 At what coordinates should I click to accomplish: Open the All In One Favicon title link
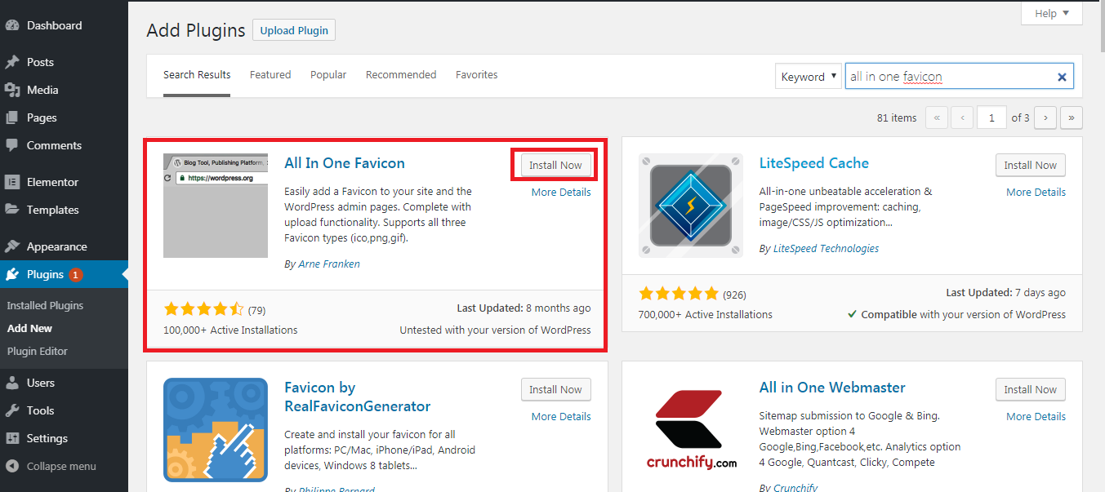[345, 163]
